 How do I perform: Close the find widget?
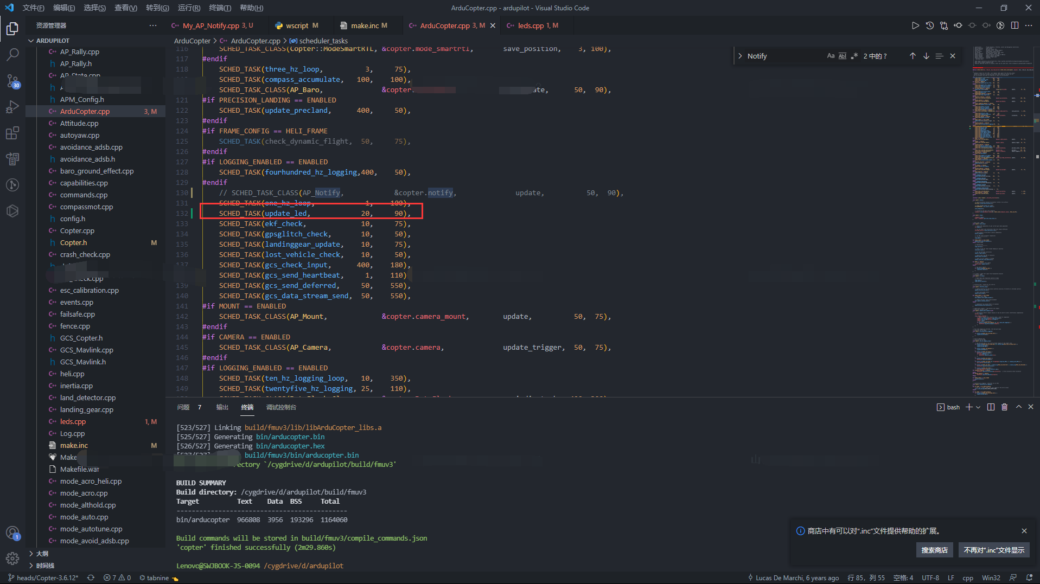pyautogui.click(x=953, y=56)
